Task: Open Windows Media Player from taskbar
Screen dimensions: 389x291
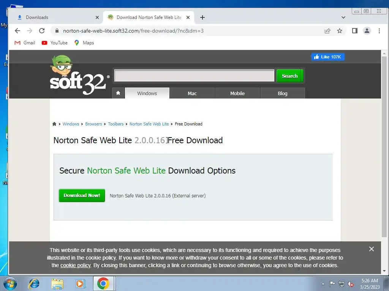Action: coord(81,283)
